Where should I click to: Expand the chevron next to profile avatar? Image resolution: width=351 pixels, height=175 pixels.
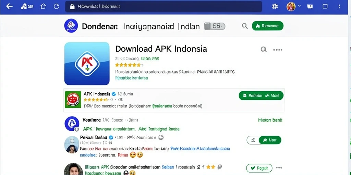pos(299,5)
